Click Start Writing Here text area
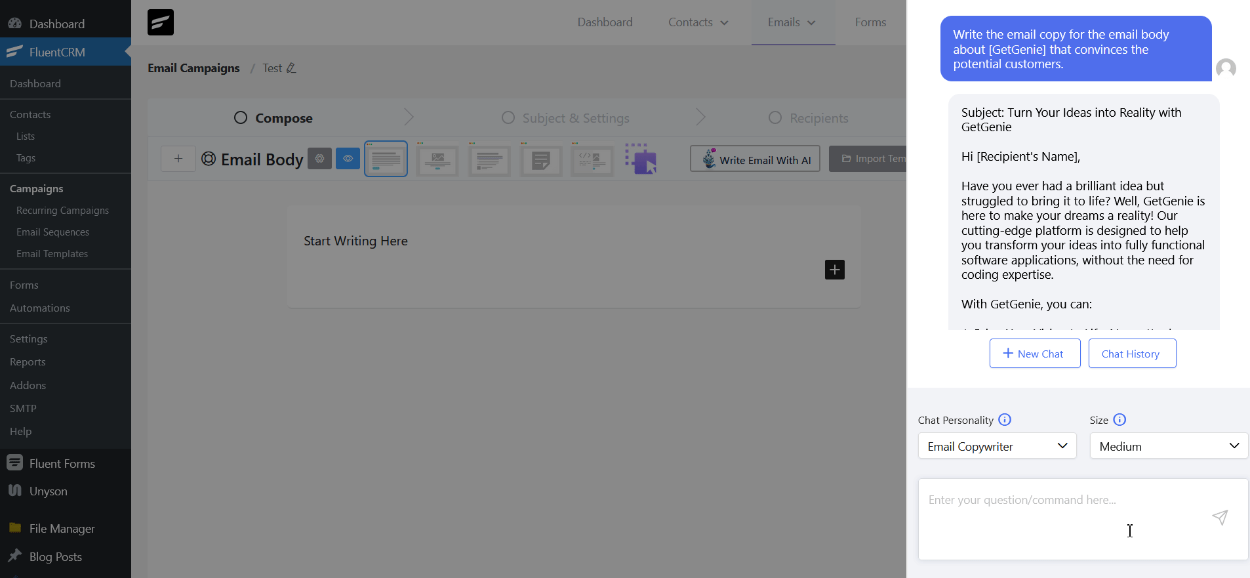Viewport: 1250px width, 578px height. [355, 241]
